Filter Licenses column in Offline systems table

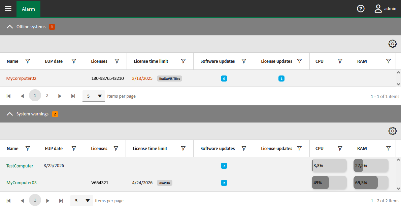pos(117,61)
